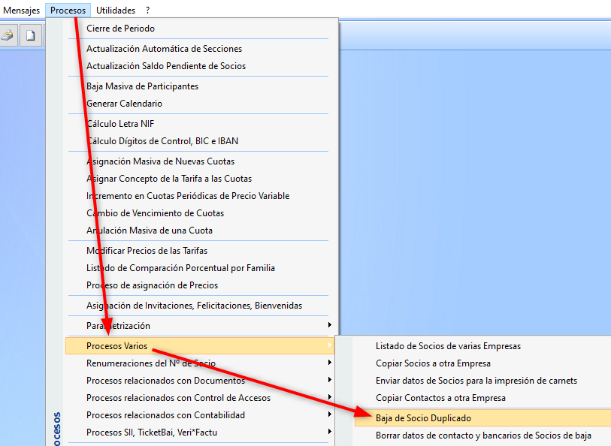
Task: Click Listado de Socios de varias Empresas
Action: (x=448, y=346)
